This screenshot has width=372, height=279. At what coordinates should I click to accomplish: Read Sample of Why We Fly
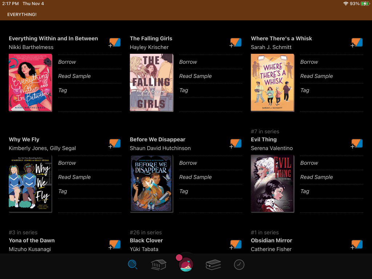(x=74, y=177)
